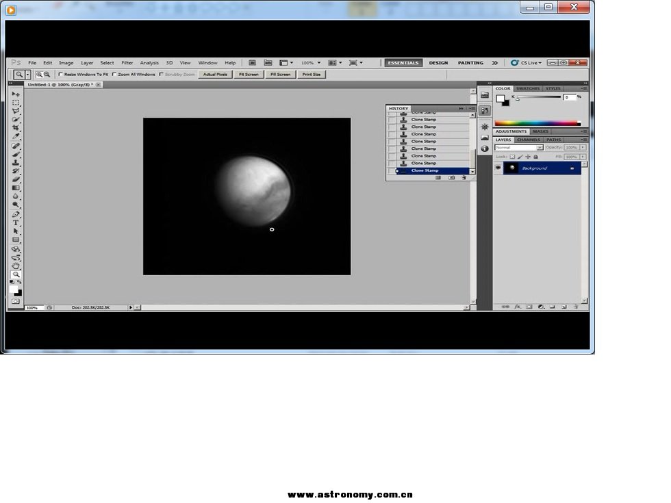Select the Path Selection tool

16,231
